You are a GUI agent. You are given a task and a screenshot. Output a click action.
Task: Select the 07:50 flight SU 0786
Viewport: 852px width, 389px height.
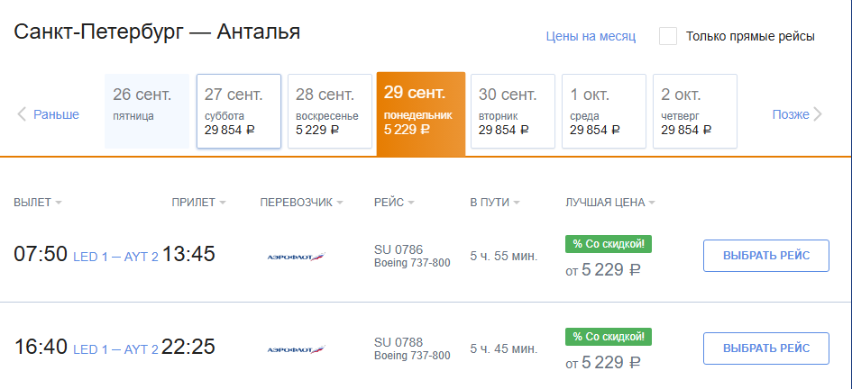765,256
